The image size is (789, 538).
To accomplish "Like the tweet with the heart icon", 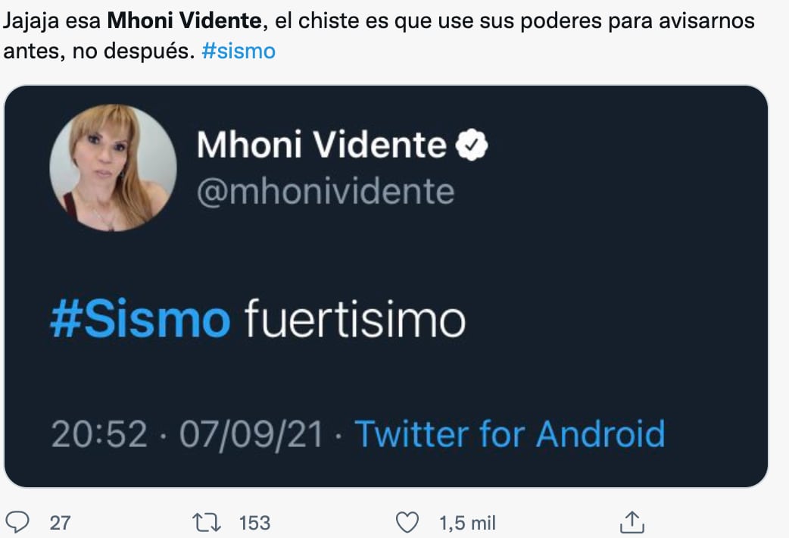I will point(408,522).
